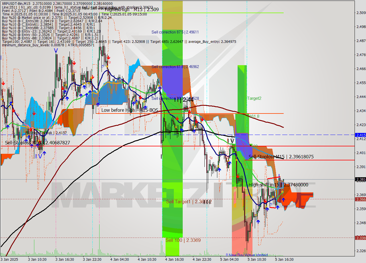Click the 'Buy %20 @ Entry -88: 2.33824' line

50,38
